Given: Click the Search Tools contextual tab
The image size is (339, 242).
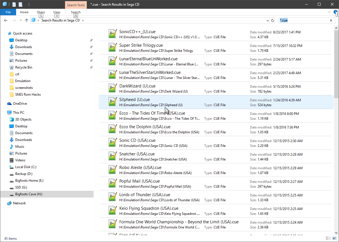Looking at the screenshot, I should (x=76, y=5).
